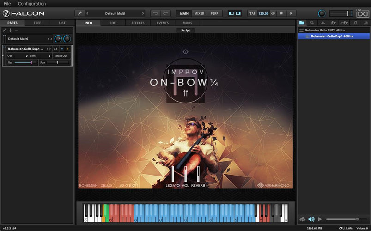Switch to the EFFECTS tab
The height and width of the screenshot is (231, 371).
pos(138,23)
